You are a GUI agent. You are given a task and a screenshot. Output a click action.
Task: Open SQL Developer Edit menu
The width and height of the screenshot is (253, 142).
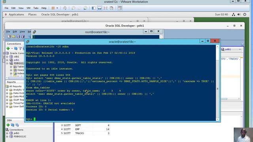[15, 32]
